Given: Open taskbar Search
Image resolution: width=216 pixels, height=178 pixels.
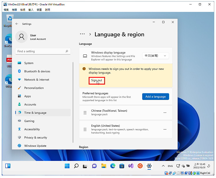Looking at the screenshot, I should point(76,166).
